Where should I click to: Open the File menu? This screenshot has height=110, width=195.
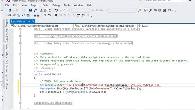[x=7, y=5]
